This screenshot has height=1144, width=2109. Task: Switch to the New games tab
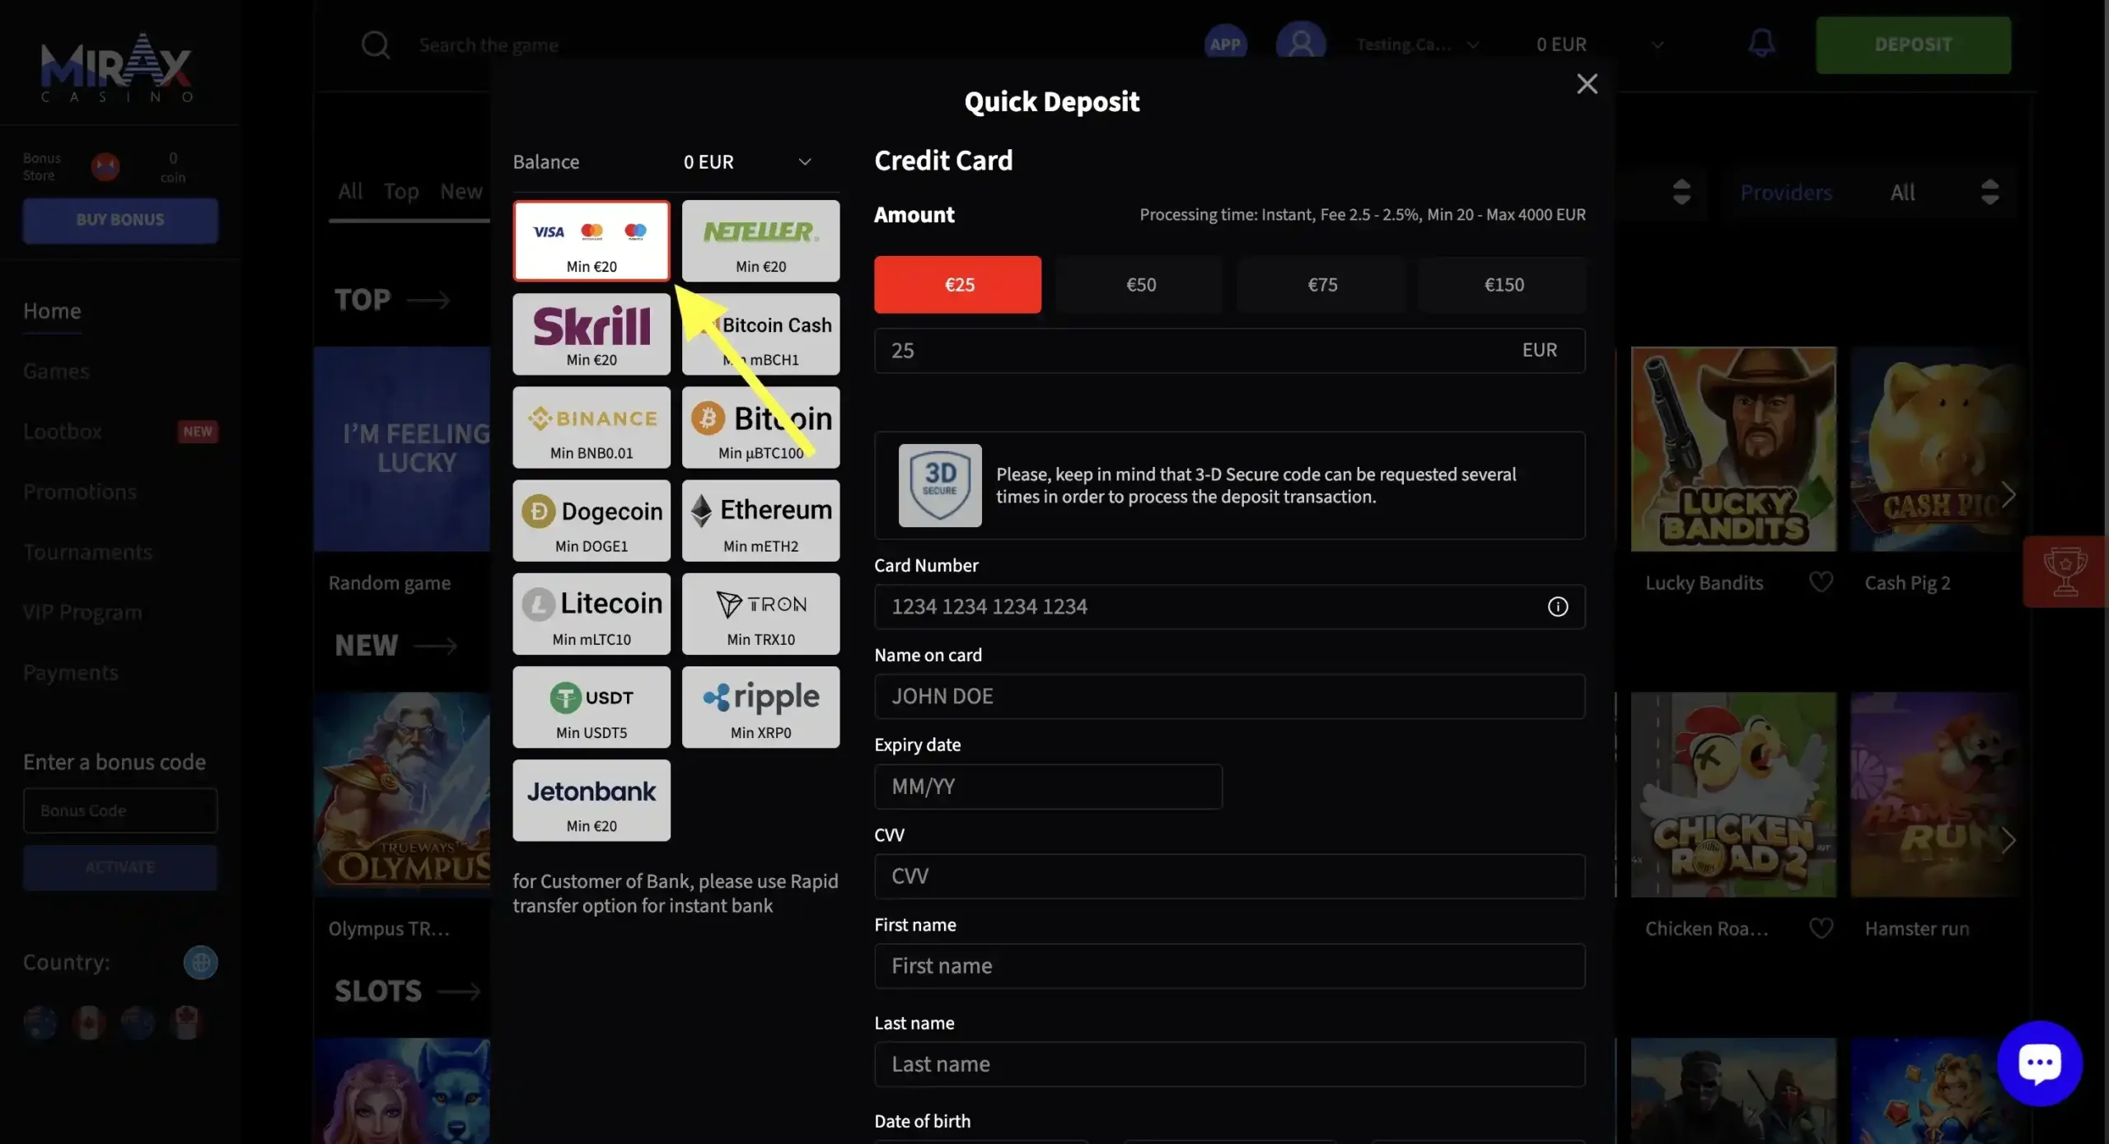pos(461,191)
